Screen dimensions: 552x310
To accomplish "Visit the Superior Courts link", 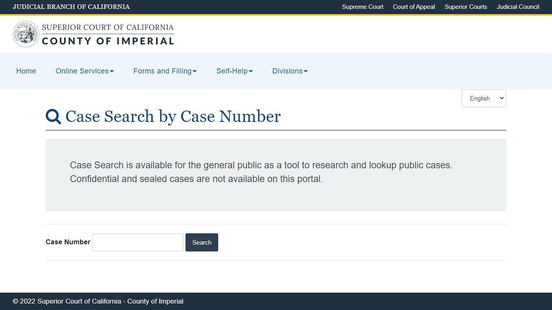I will pyautogui.click(x=466, y=7).
